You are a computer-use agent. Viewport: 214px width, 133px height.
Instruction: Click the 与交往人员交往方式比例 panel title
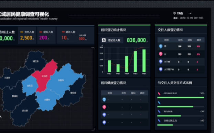tap(175, 83)
